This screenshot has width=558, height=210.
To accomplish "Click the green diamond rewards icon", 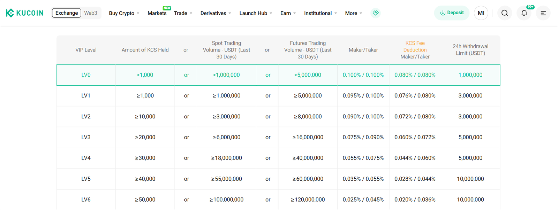I will (376, 13).
